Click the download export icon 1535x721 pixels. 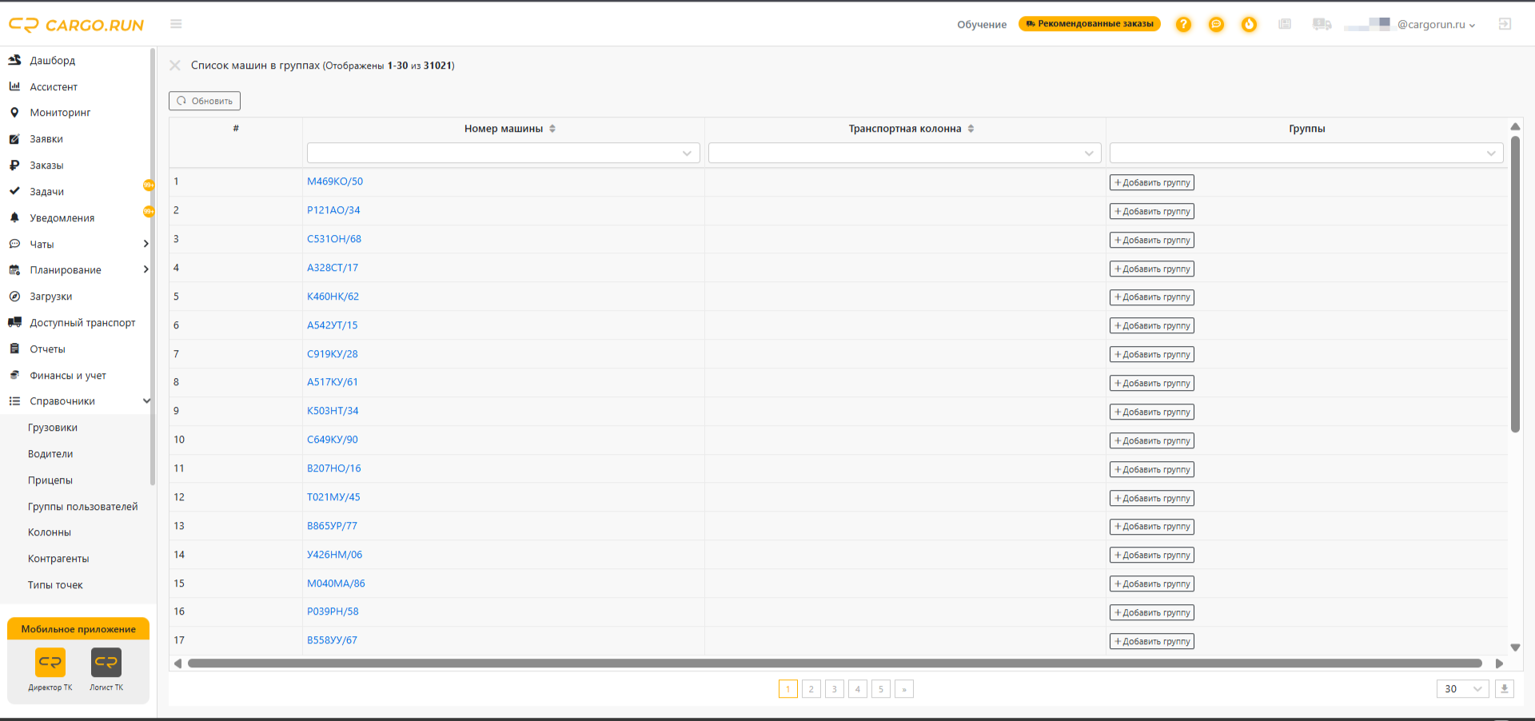coord(1505,689)
